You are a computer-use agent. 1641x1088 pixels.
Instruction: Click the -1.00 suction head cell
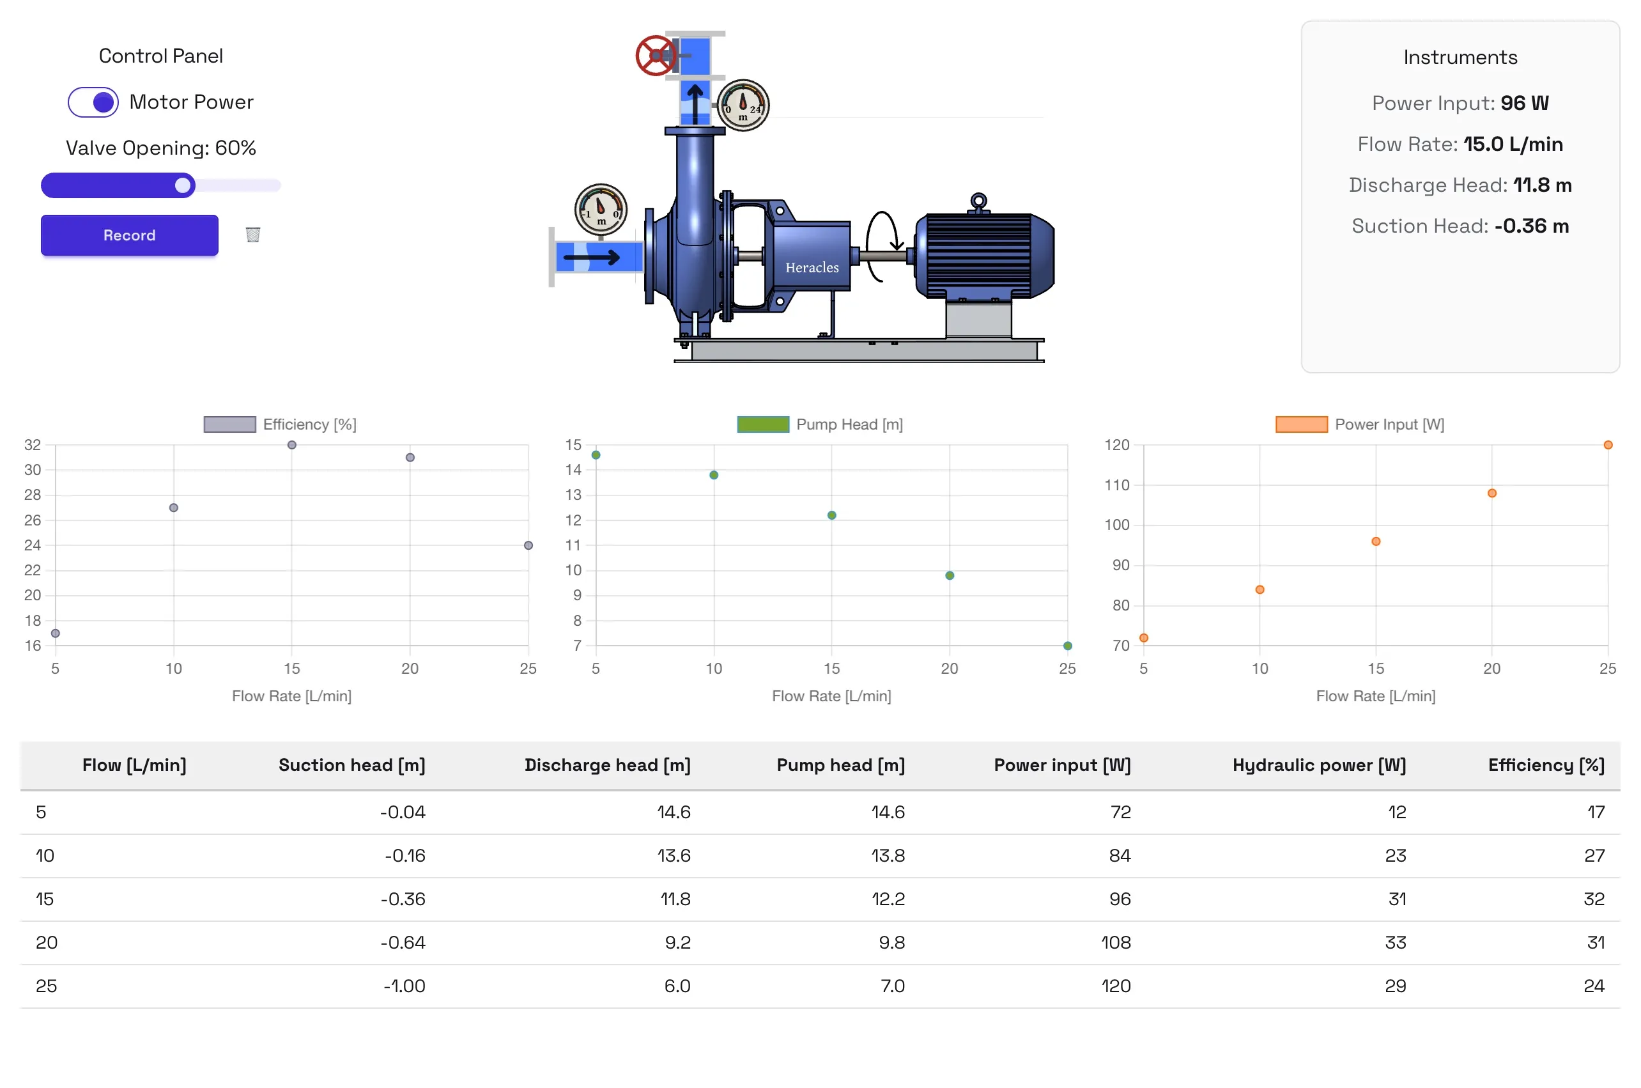tap(404, 986)
